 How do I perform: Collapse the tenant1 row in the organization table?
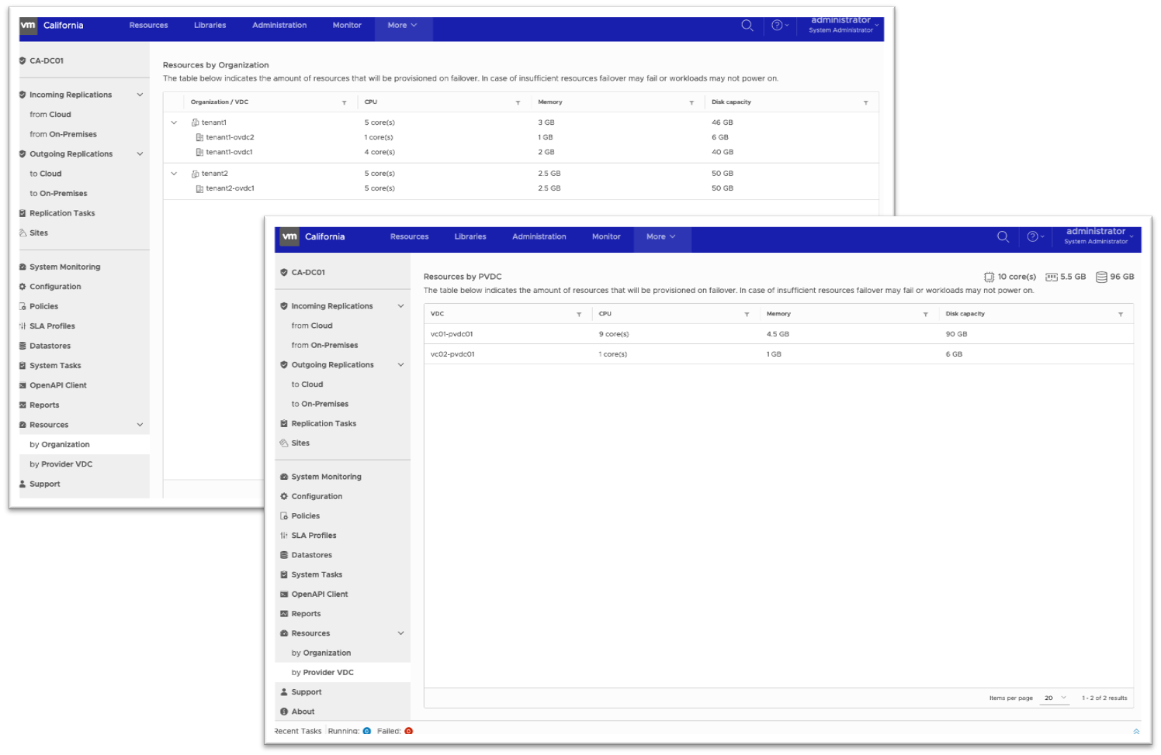(x=174, y=122)
